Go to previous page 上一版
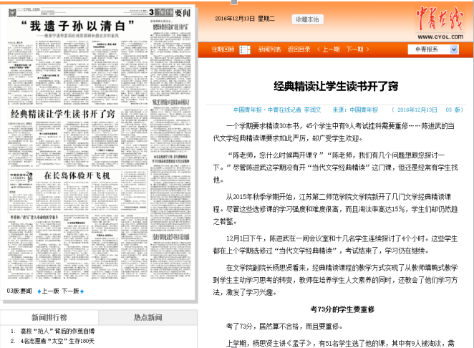 (49, 291)
